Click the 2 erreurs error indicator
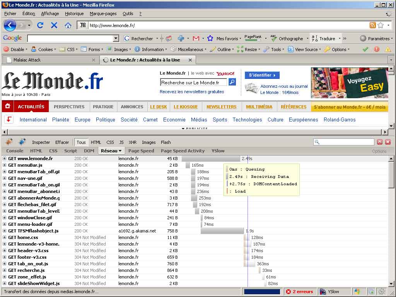This screenshot has width=396, height=297. [x=299, y=292]
